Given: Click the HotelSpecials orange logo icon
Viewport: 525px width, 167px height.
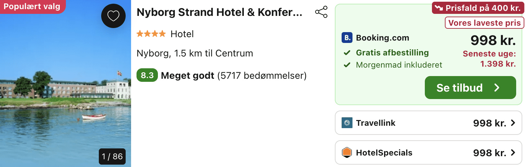Looking at the screenshot, I should click(x=347, y=153).
